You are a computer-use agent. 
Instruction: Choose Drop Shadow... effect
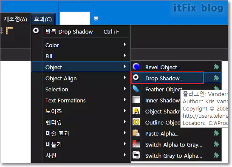[176, 78]
